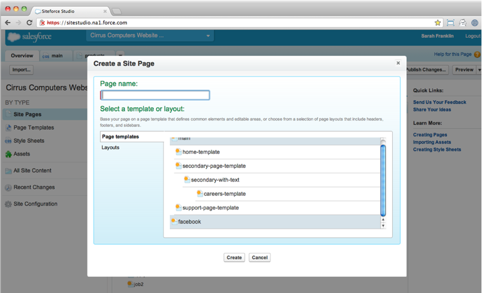Click the Style Sheets css icon in sidebar
Viewport: 482px width, 293px height.
[8, 141]
